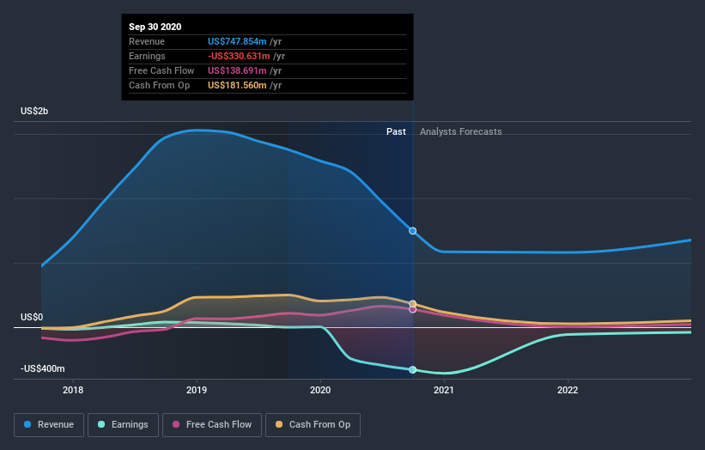Click the US$747.854m revenue value

tap(237, 41)
